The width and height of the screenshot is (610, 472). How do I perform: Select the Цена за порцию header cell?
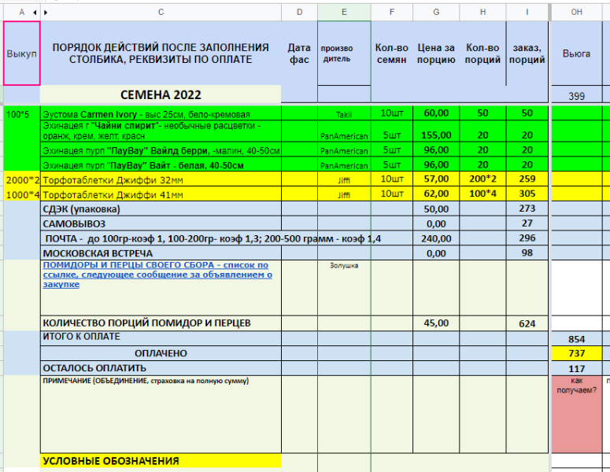point(436,53)
